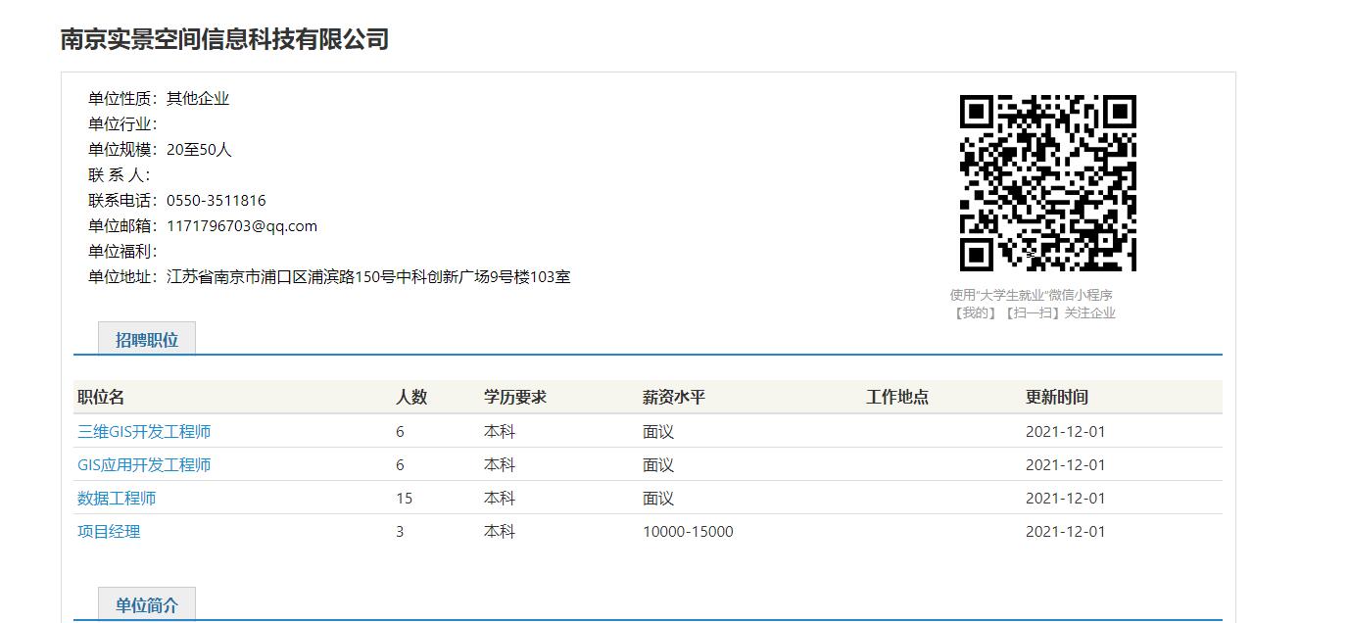Click the 更新时间 column header
The image size is (1348, 623).
[x=1057, y=397]
